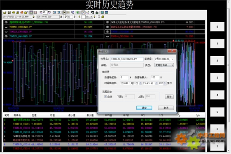The height and width of the screenshot is (154, 231).
Task: Click the 统计 statistics button
Action: 169,97
